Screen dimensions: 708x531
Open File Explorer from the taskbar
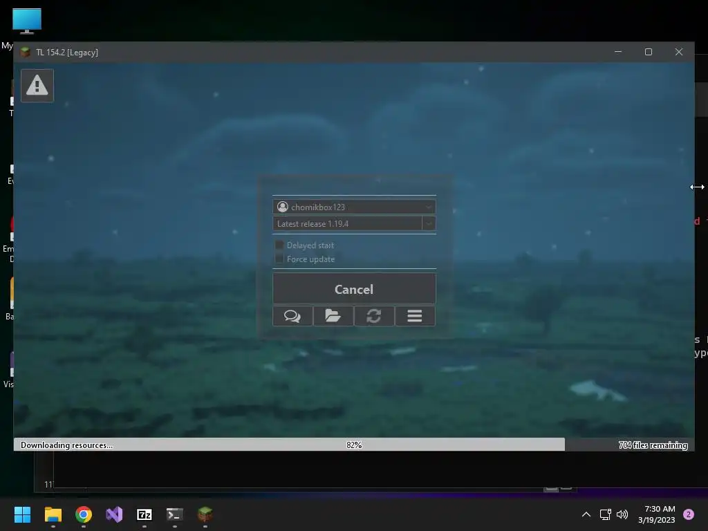point(53,514)
